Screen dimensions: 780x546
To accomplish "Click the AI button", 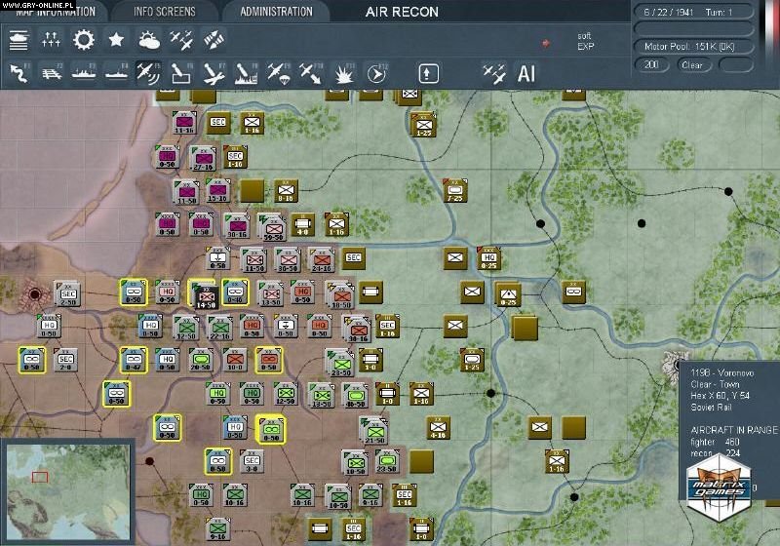I will tap(526, 73).
